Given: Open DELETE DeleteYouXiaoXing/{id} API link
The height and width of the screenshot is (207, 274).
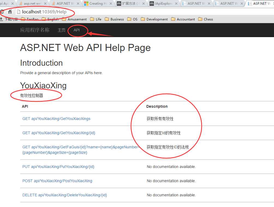Looking at the screenshot, I should (64, 195).
